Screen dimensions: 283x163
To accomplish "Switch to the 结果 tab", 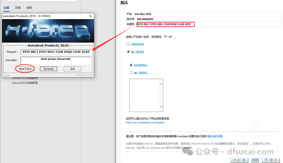I will point(29,8).
